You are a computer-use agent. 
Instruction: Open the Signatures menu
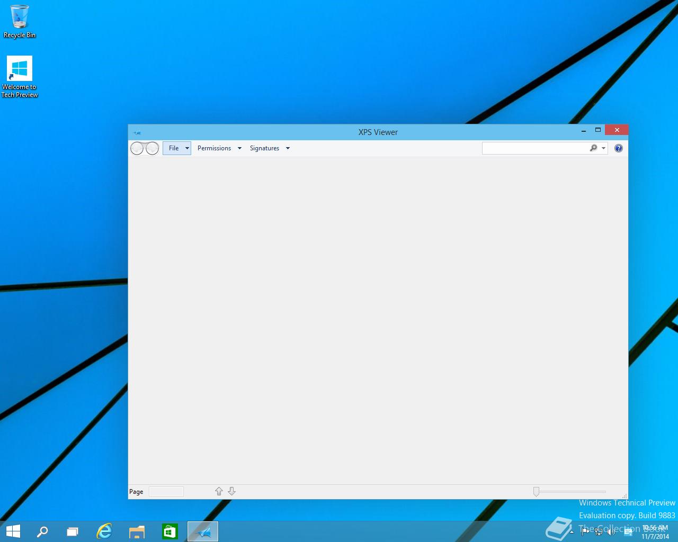click(x=264, y=148)
